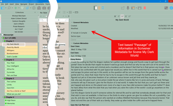Open the Section type dropdown
This screenshot has height=106, width=173.
click(172, 39)
